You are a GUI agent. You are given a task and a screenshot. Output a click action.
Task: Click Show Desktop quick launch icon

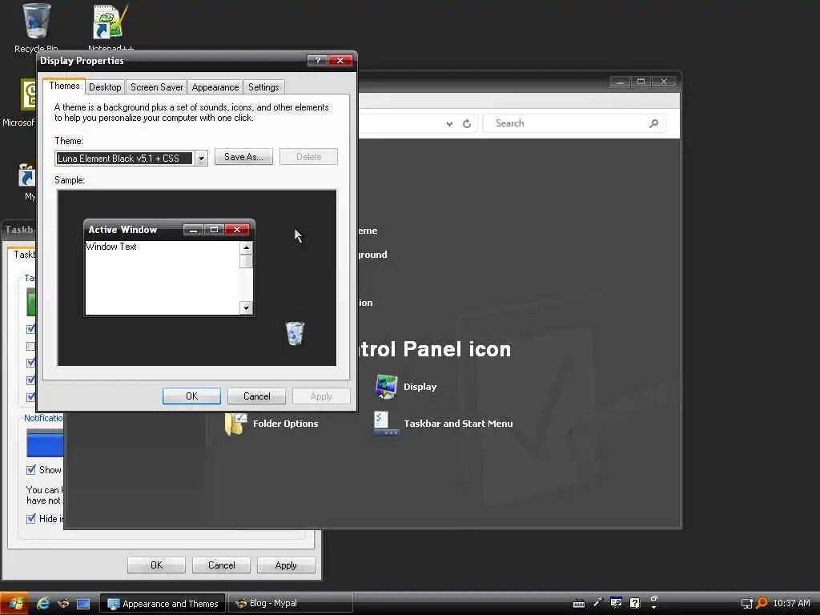tap(83, 604)
